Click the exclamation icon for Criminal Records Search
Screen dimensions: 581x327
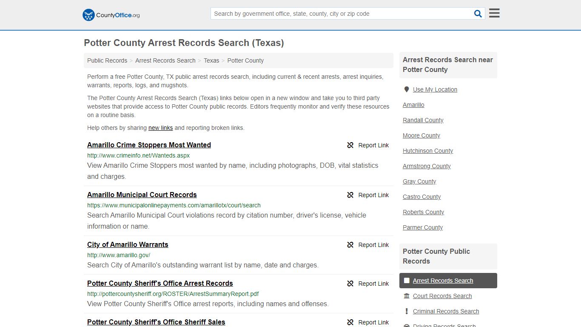click(x=407, y=311)
